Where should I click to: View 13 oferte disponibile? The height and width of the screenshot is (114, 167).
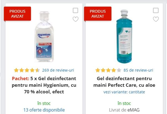pyautogui.click(x=44, y=110)
